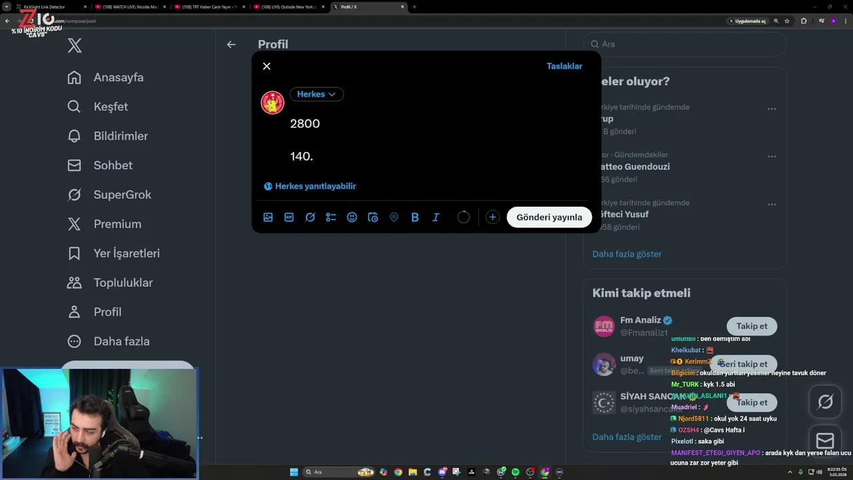The height and width of the screenshot is (480, 853).
Task: Expand Daha fazla menu in sidebar
Action: point(109,341)
